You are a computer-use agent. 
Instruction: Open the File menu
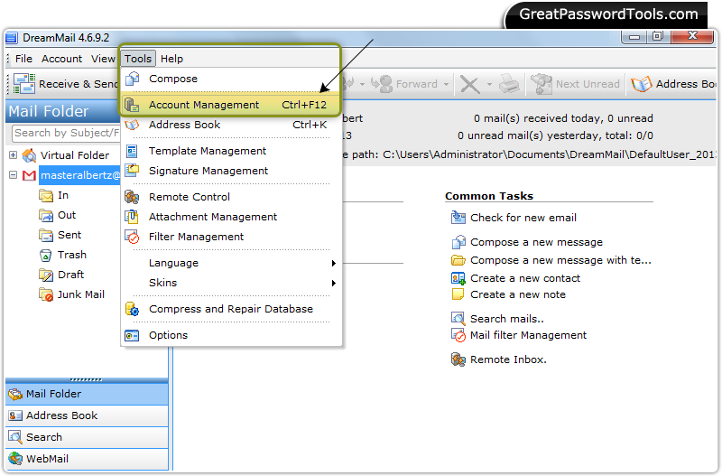pos(23,59)
